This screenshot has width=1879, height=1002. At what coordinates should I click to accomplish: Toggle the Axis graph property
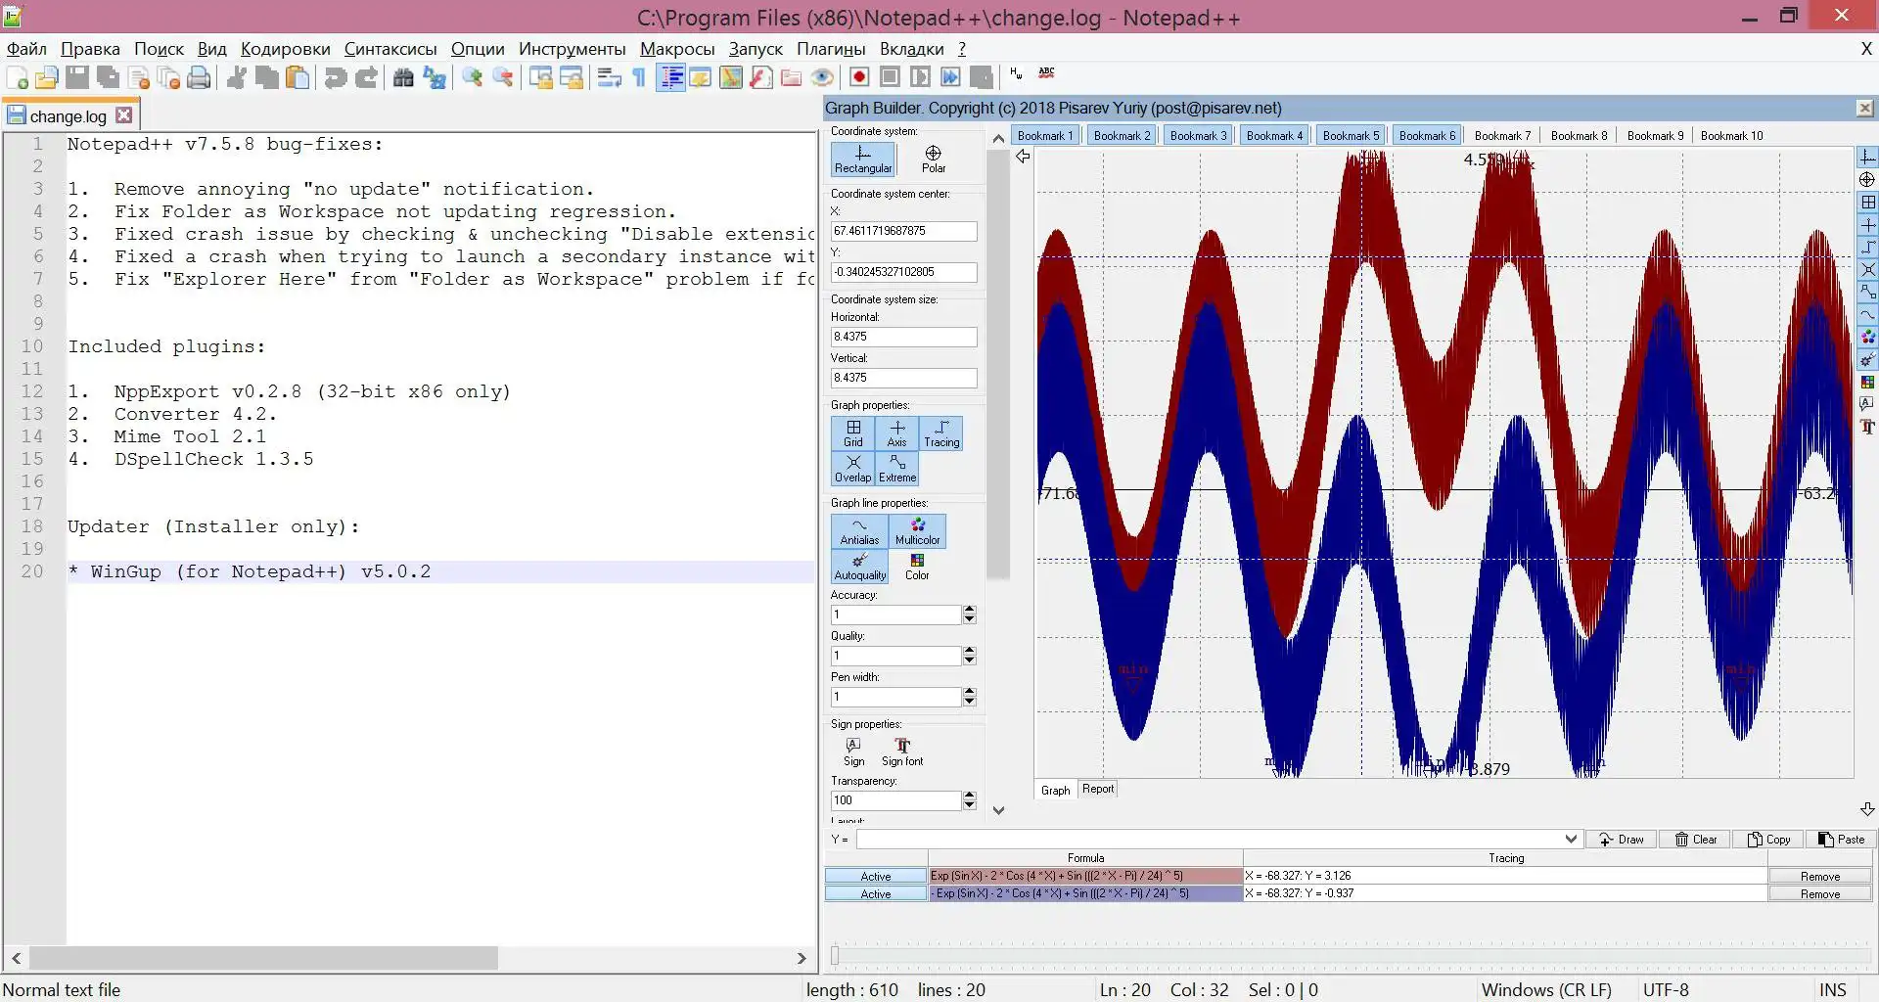coord(897,433)
